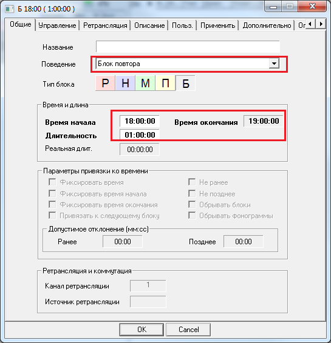
Task: Toggle Не позднее checkbox
Action: pos(192,193)
